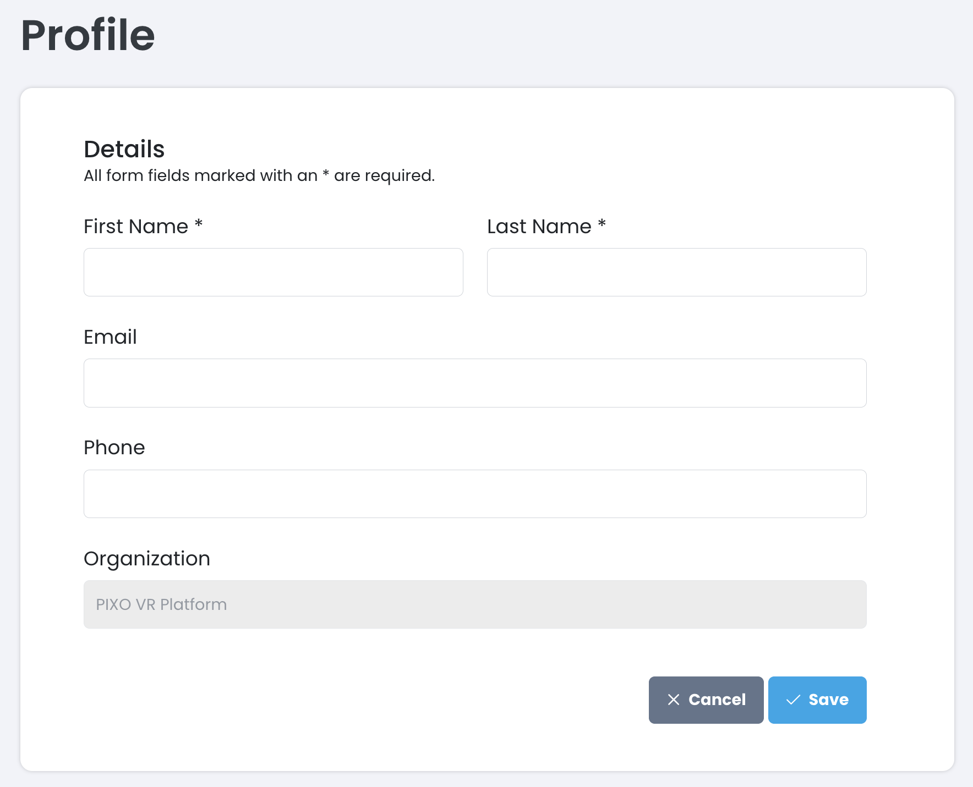Image resolution: width=973 pixels, height=787 pixels.
Task: Click the required fields note text
Action: [259, 175]
